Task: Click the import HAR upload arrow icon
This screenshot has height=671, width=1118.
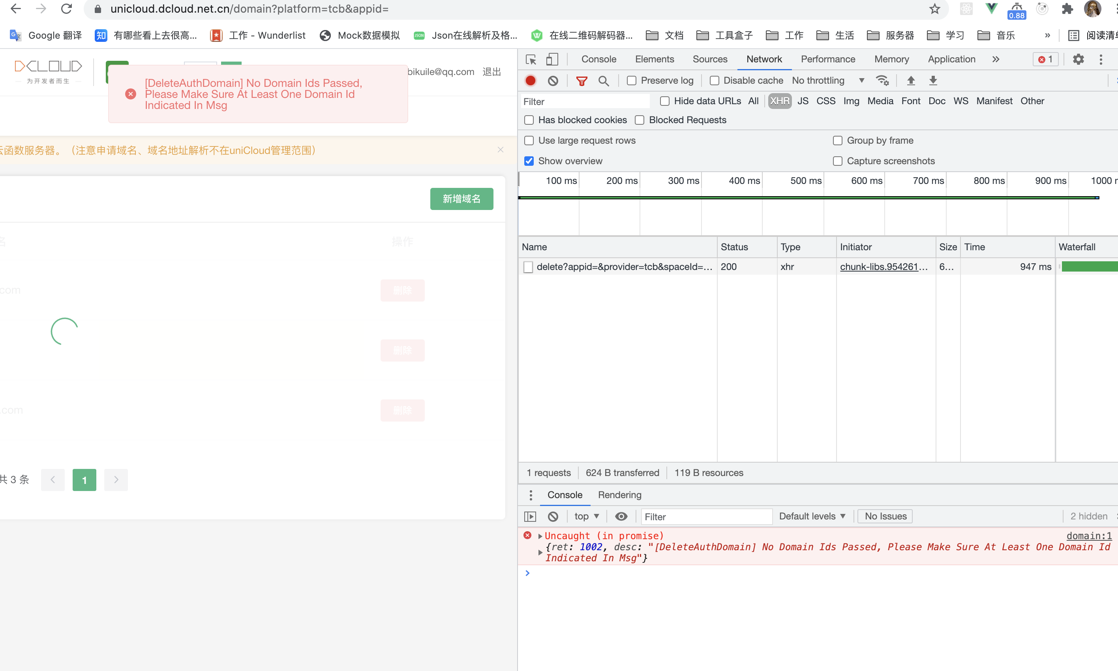Action: [x=911, y=81]
